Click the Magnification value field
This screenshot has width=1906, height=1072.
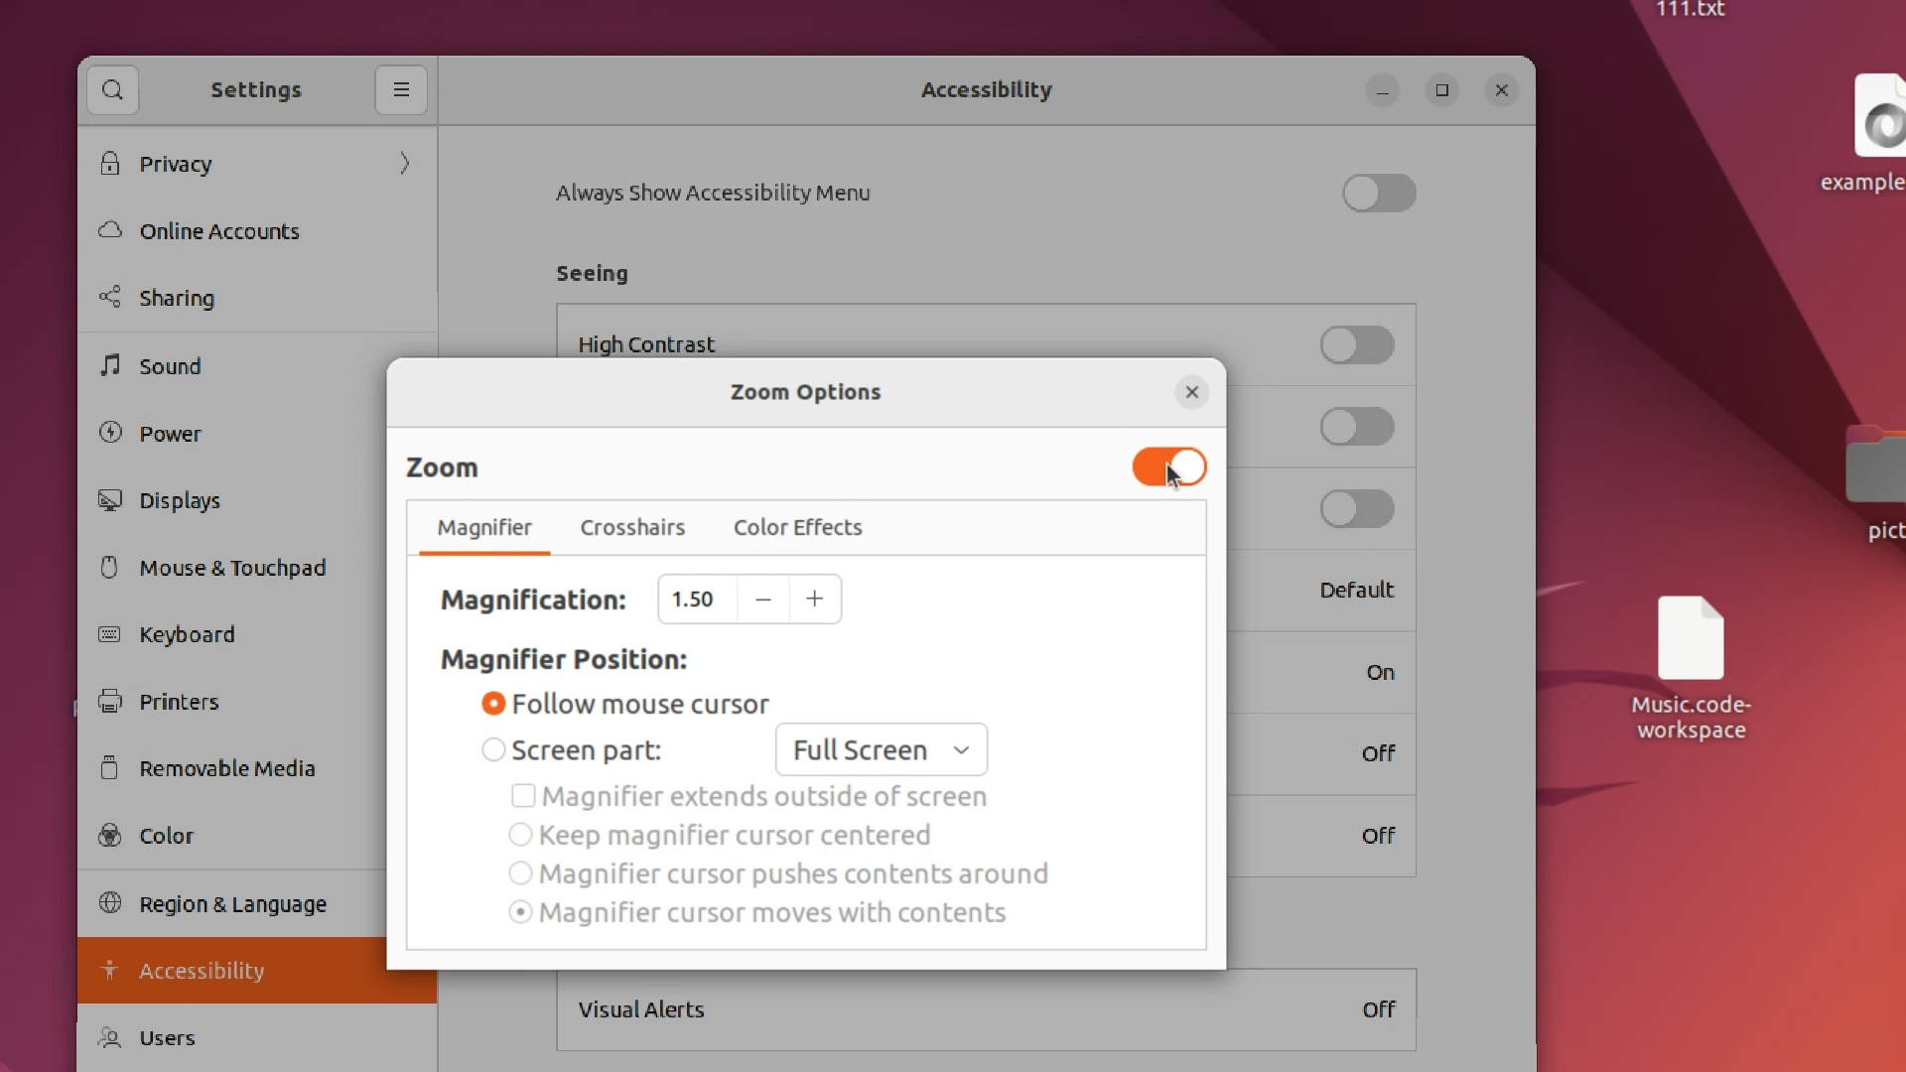click(x=696, y=600)
